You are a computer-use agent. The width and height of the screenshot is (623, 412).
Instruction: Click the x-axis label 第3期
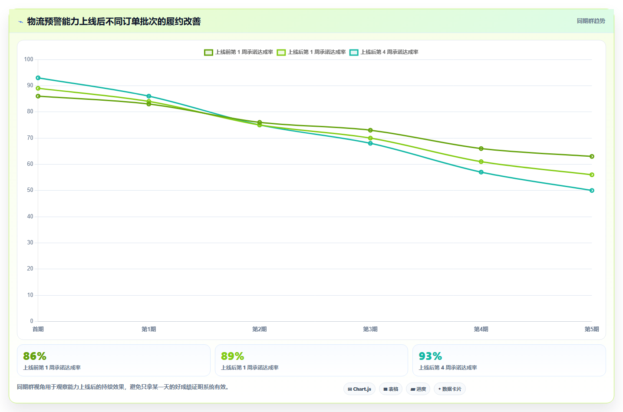point(370,329)
